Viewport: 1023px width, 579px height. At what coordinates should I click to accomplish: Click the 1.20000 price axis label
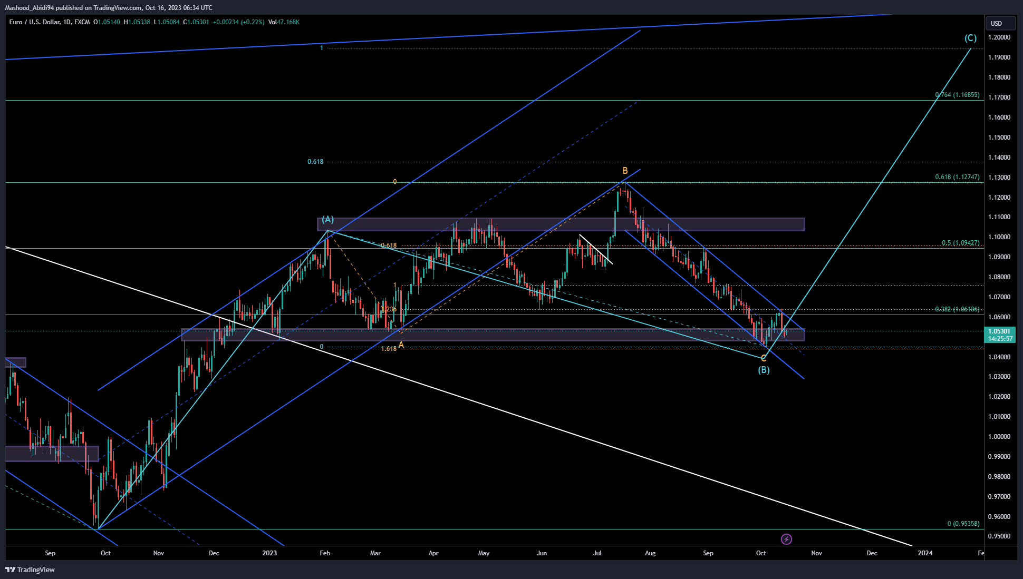[x=999, y=37]
